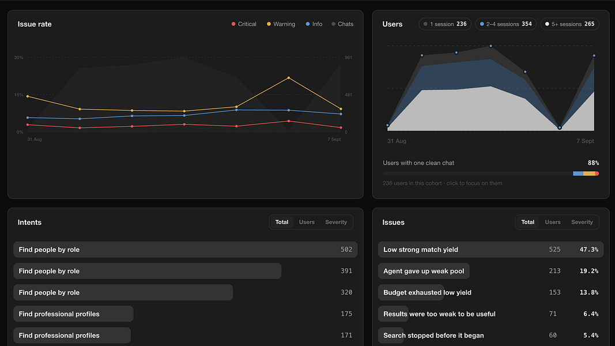This screenshot has width=615, height=346.
Task: Switch Intents panel to Total tab
Action: coord(282,222)
